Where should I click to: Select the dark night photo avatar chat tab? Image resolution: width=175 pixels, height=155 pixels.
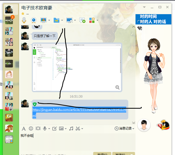tap(9, 53)
